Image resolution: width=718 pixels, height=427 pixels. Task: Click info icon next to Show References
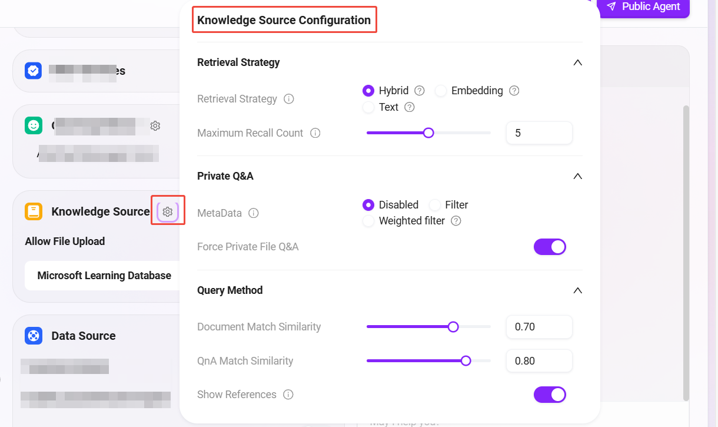[288, 395]
